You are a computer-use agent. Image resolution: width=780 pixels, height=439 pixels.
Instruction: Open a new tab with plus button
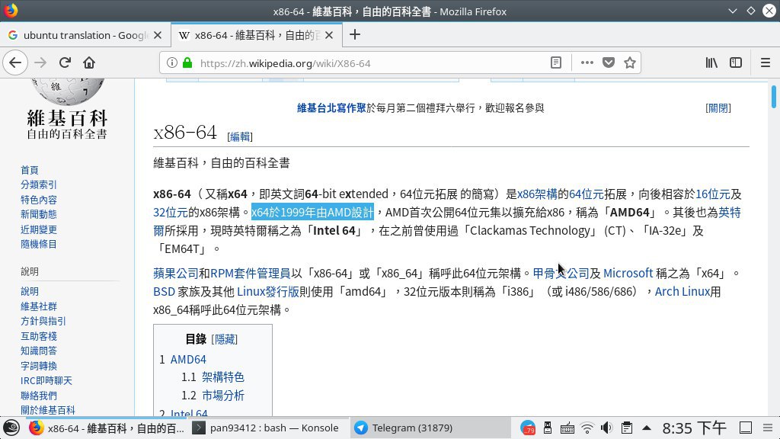tap(355, 35)
